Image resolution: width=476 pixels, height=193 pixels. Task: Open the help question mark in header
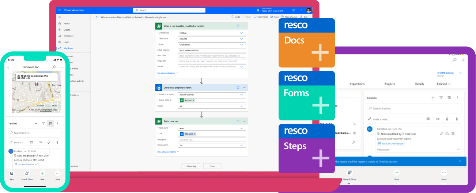301,10
